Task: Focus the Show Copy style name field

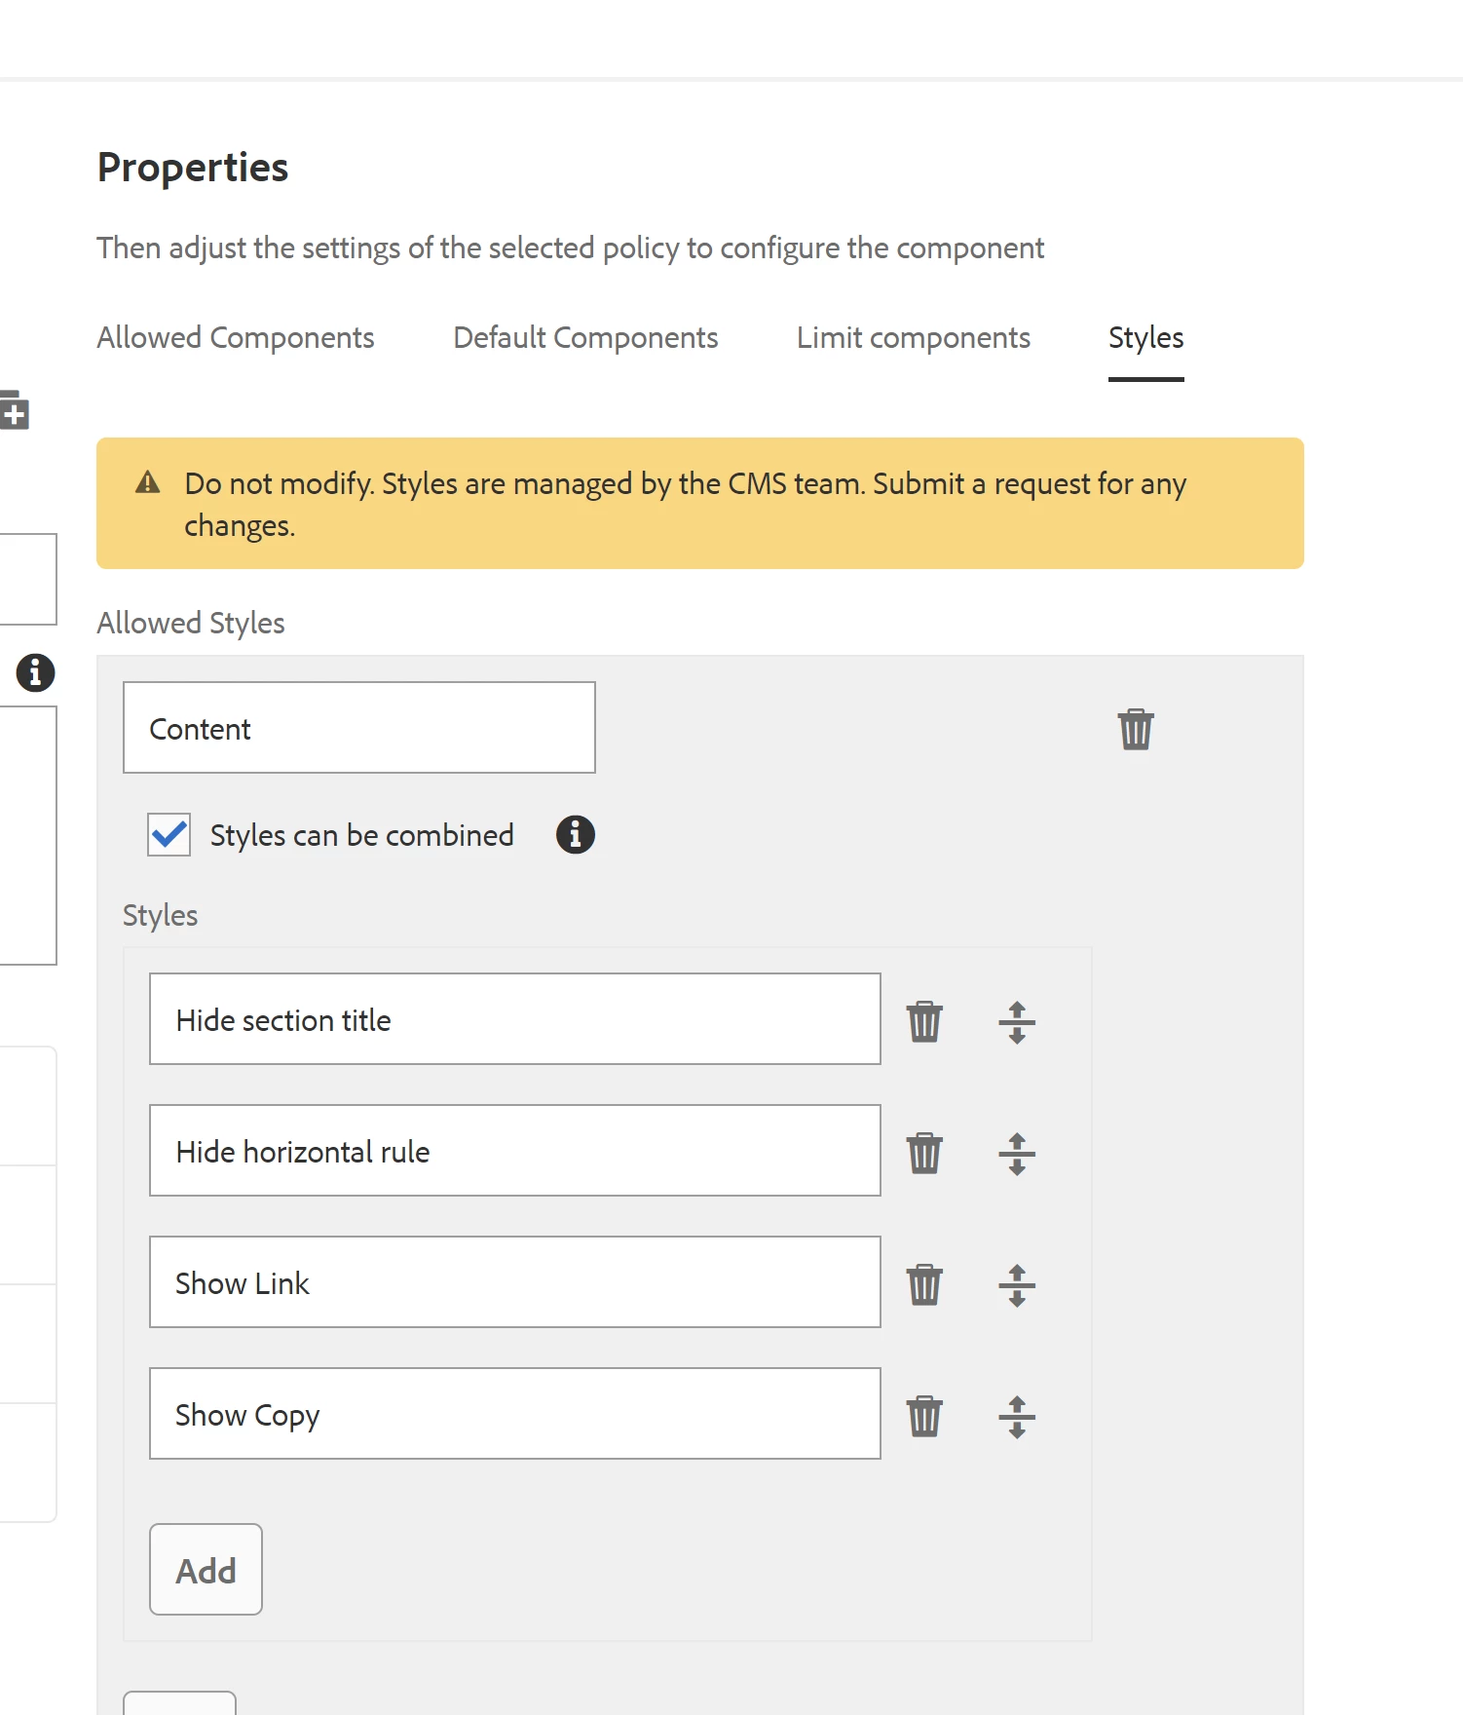Action: (x=514, y=1414)
